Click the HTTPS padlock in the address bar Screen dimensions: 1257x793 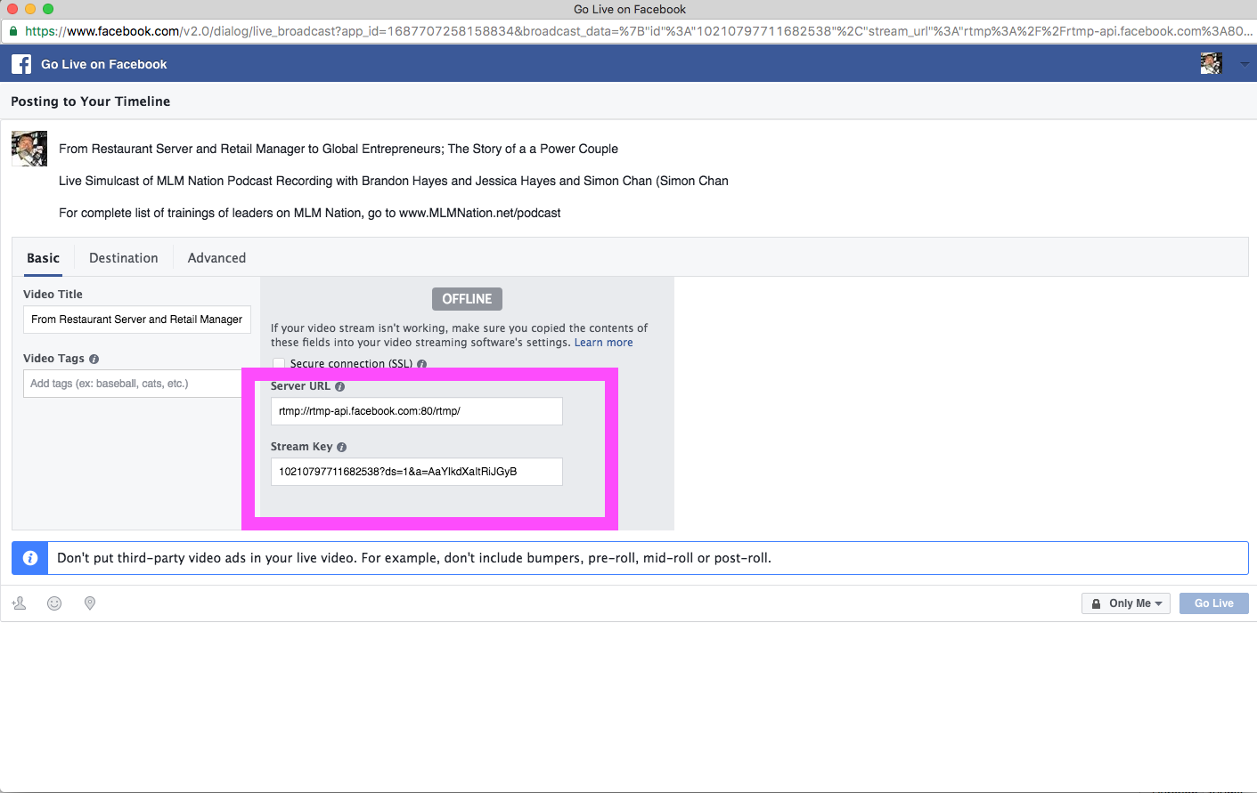coord(12,29)
